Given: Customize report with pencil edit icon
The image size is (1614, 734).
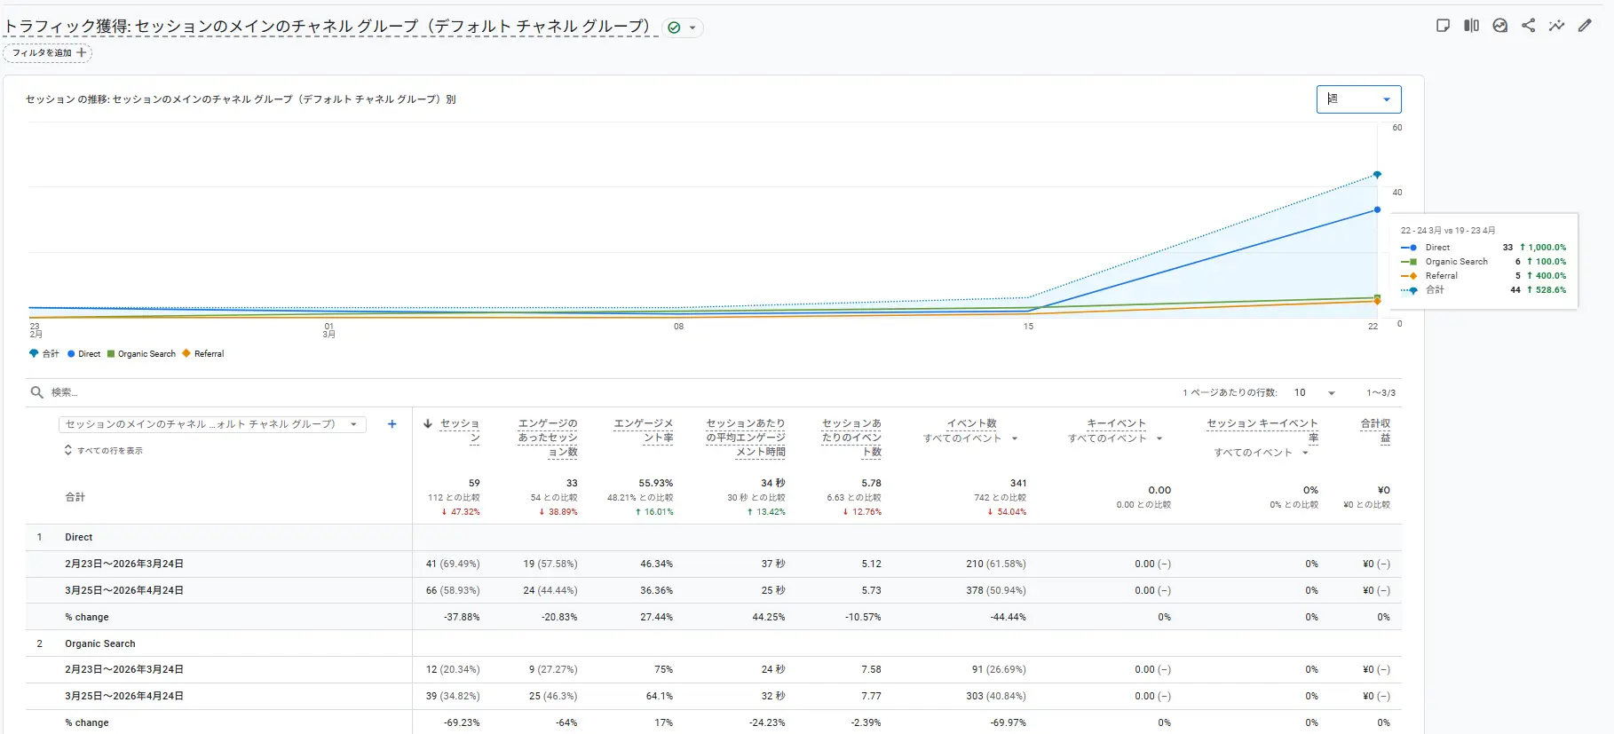Looking at the screenshot, I should [1585, 26].
